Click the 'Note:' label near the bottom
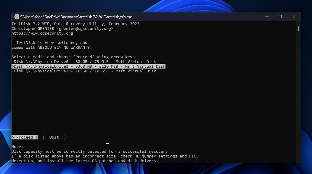Screen dimensions: 312x174 coord(17,147)
